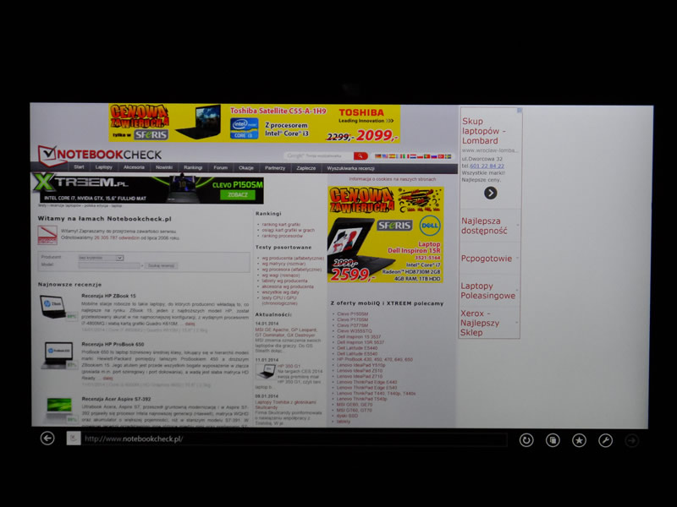Open page tools with the wrench icon
This screenshot has width=677, height=507.
pos(605,440)
